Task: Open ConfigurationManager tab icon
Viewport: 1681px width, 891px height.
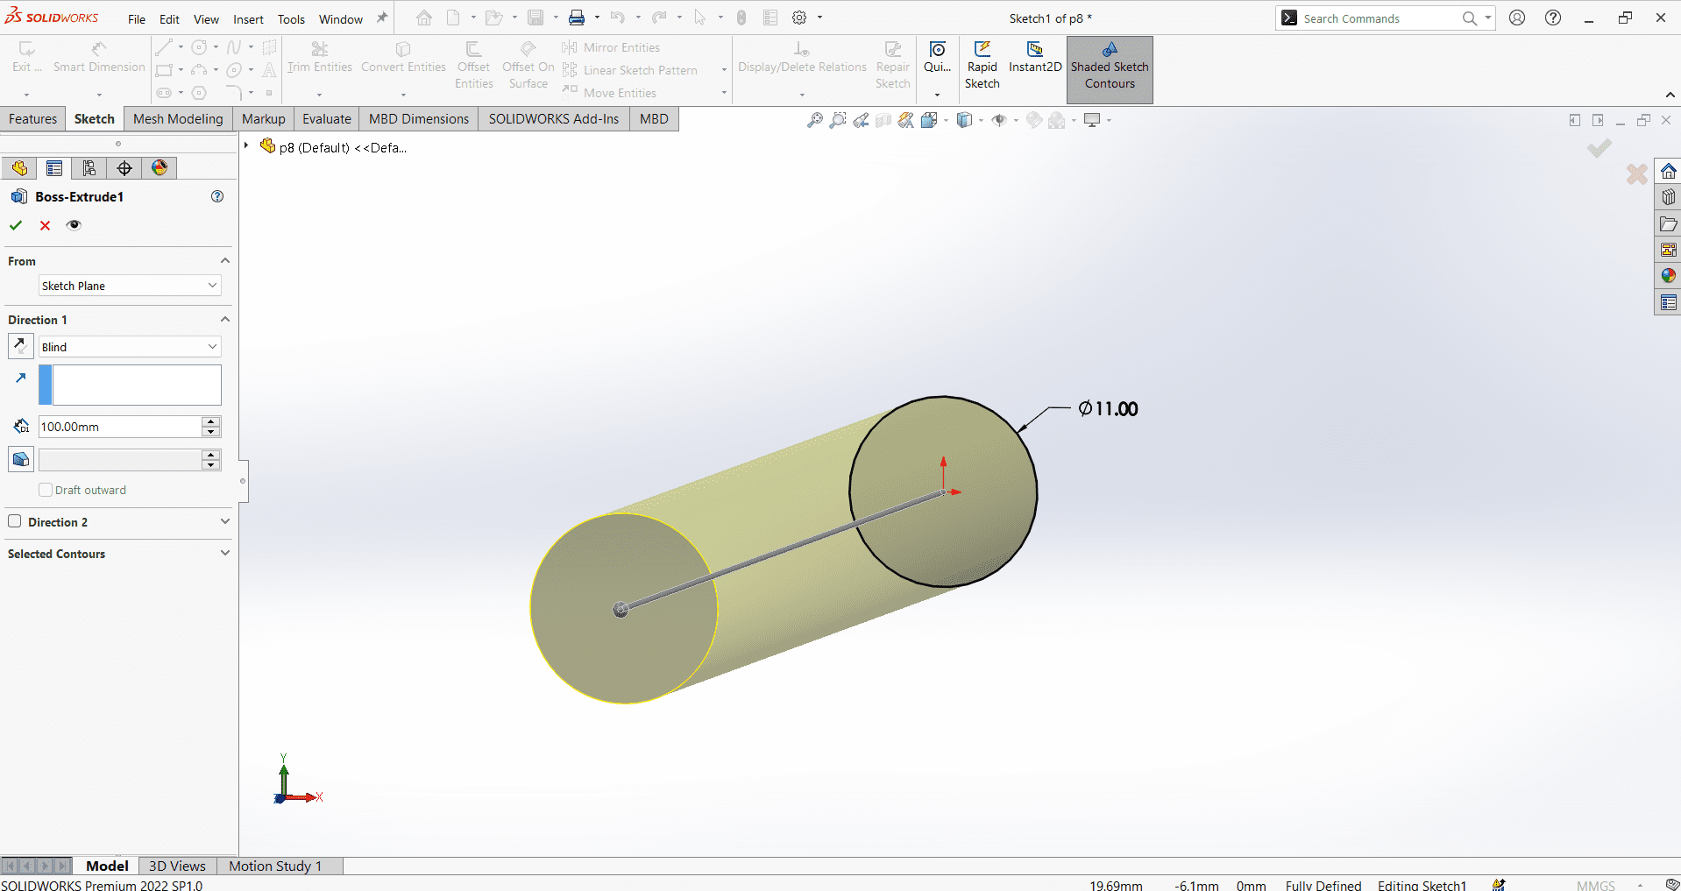Action: 89,168
